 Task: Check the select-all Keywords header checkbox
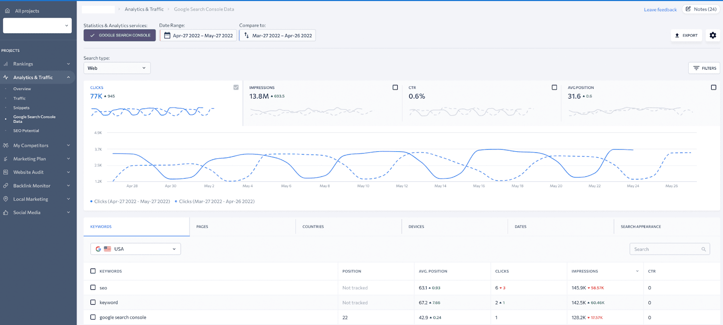tap(93, 271)
